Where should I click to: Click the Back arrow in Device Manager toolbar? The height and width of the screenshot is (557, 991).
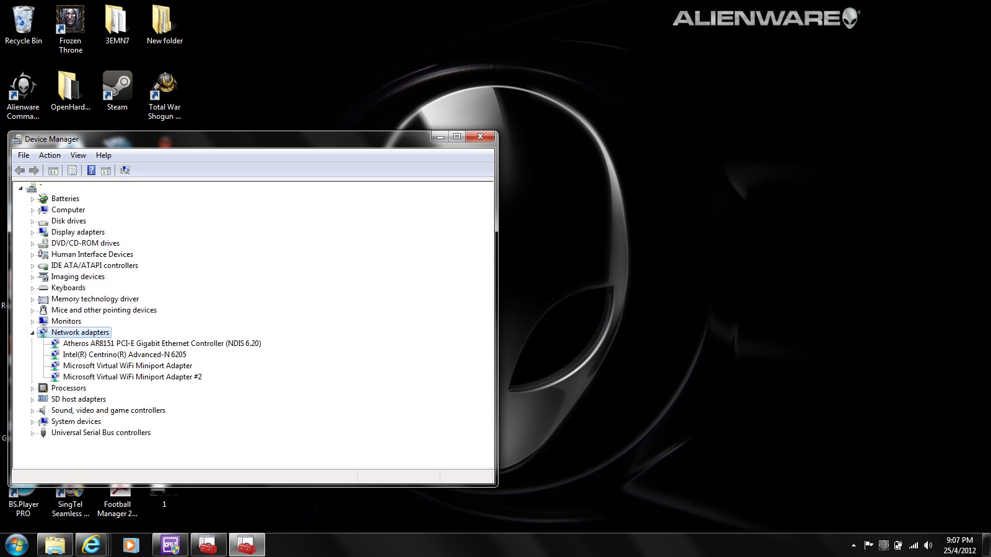tap(20, 170)
